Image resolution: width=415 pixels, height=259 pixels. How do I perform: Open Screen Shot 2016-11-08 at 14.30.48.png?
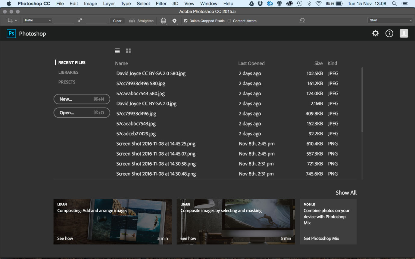tap(156, 174)
